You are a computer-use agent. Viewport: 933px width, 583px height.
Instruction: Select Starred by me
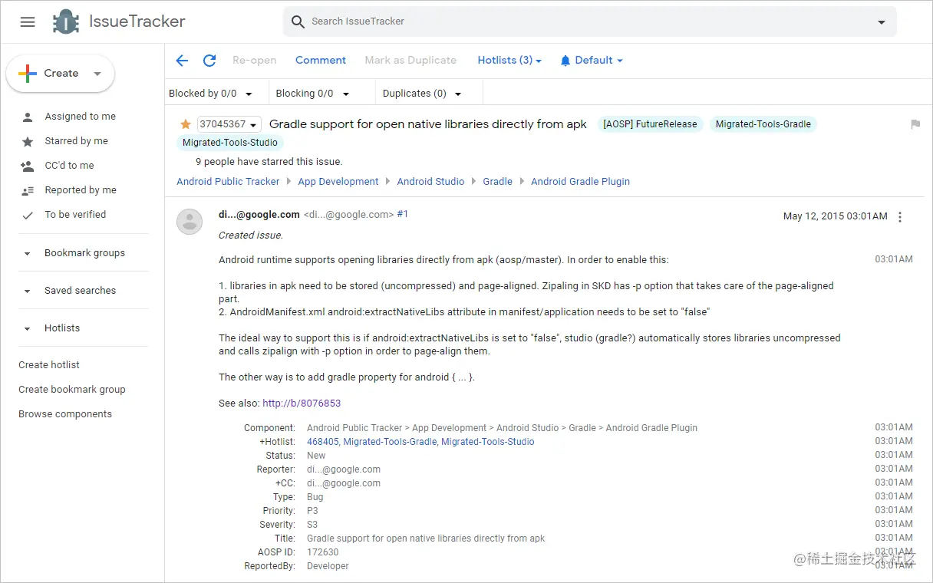tap(77, 141)
